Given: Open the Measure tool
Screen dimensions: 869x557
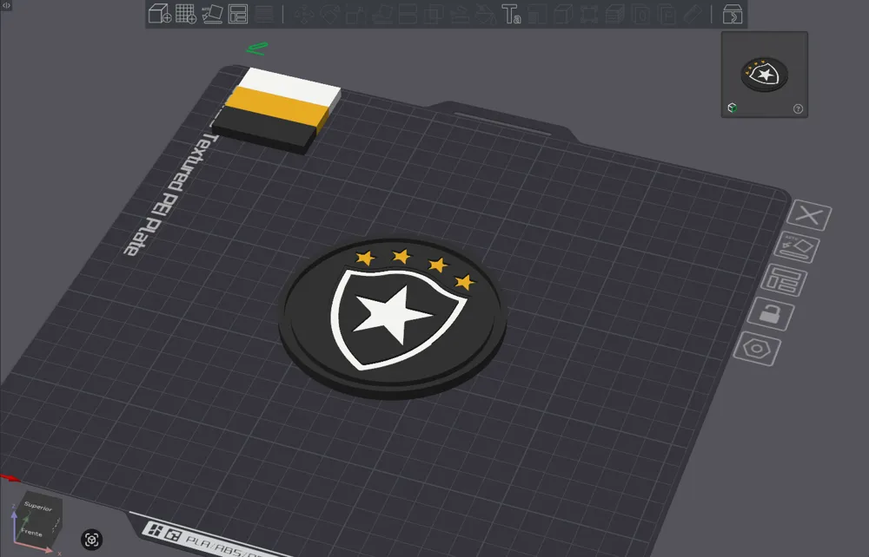Looking at the screenshot, I should click(692, 13).
